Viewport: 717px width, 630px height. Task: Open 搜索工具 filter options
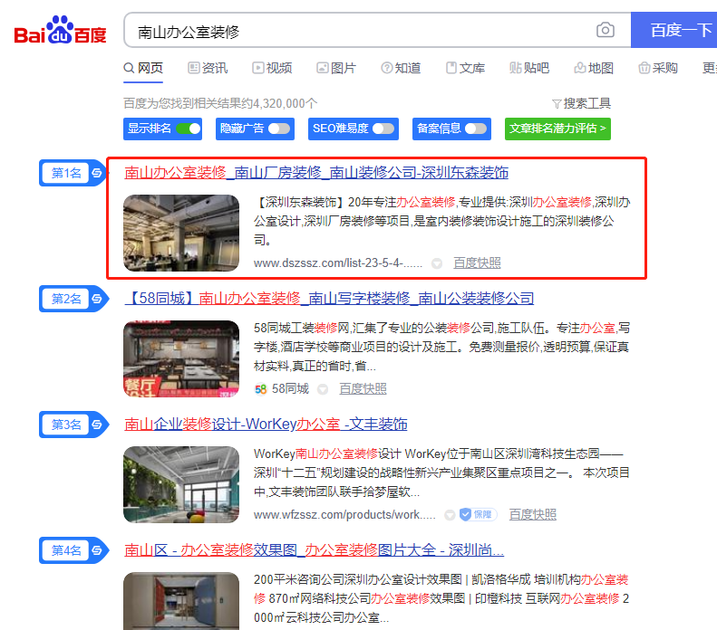(581, 103)
